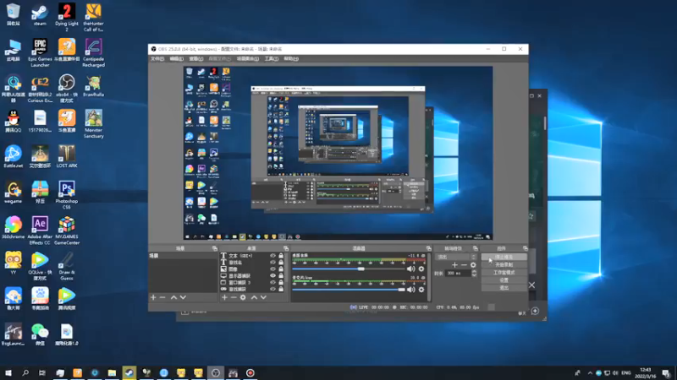This screenshot has width=677, height=380.
Task: Open the 场景集合(S) menu
Action: pos(247,58)
